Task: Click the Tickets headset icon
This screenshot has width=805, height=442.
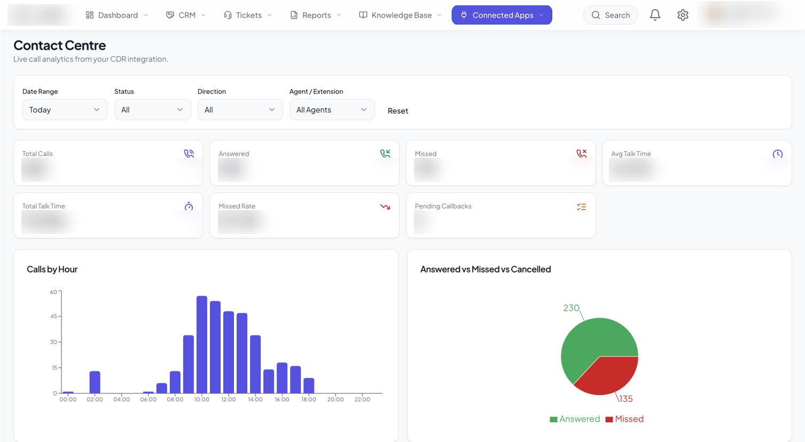Action: click(228, 15)
